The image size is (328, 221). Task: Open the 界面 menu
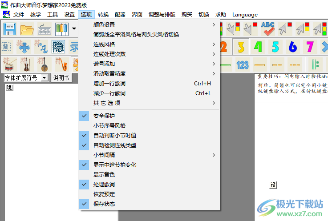click(137, 15)
